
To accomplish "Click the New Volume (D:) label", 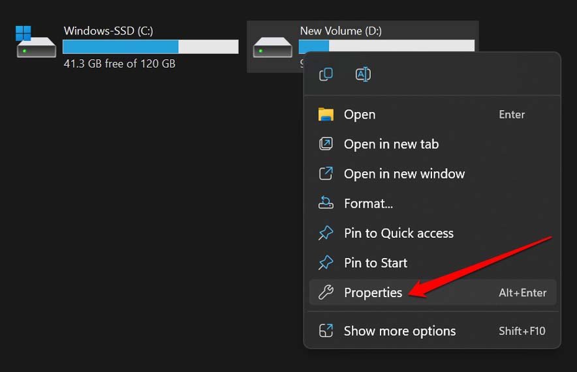I will point(341,31).
